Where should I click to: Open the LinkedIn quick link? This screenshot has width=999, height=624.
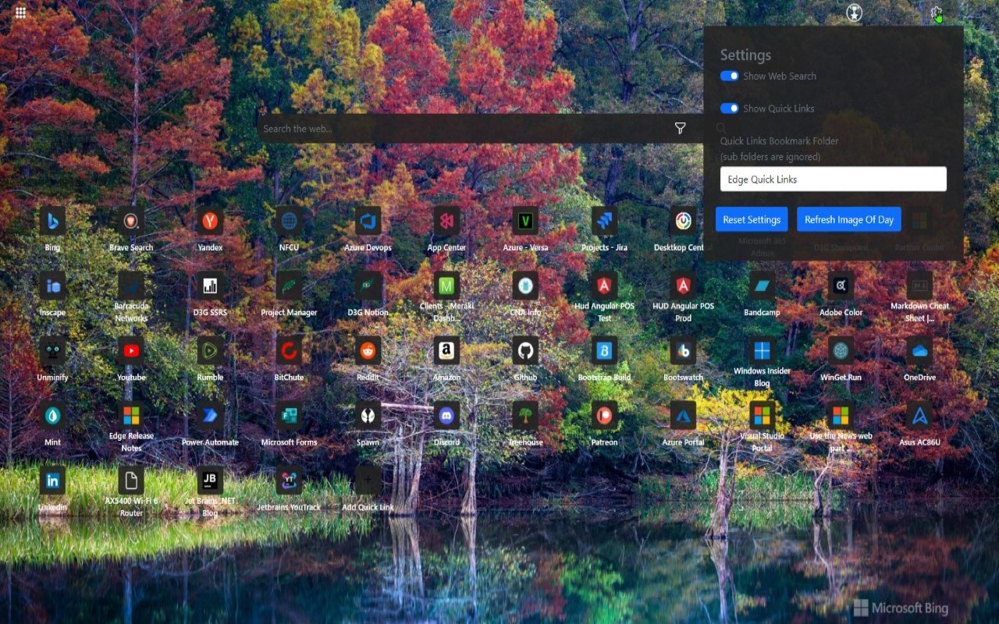coord(52,480)
